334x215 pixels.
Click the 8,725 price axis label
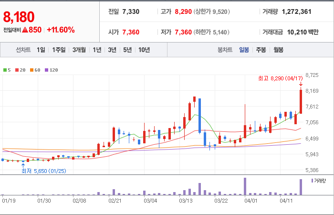pos(312,75)
